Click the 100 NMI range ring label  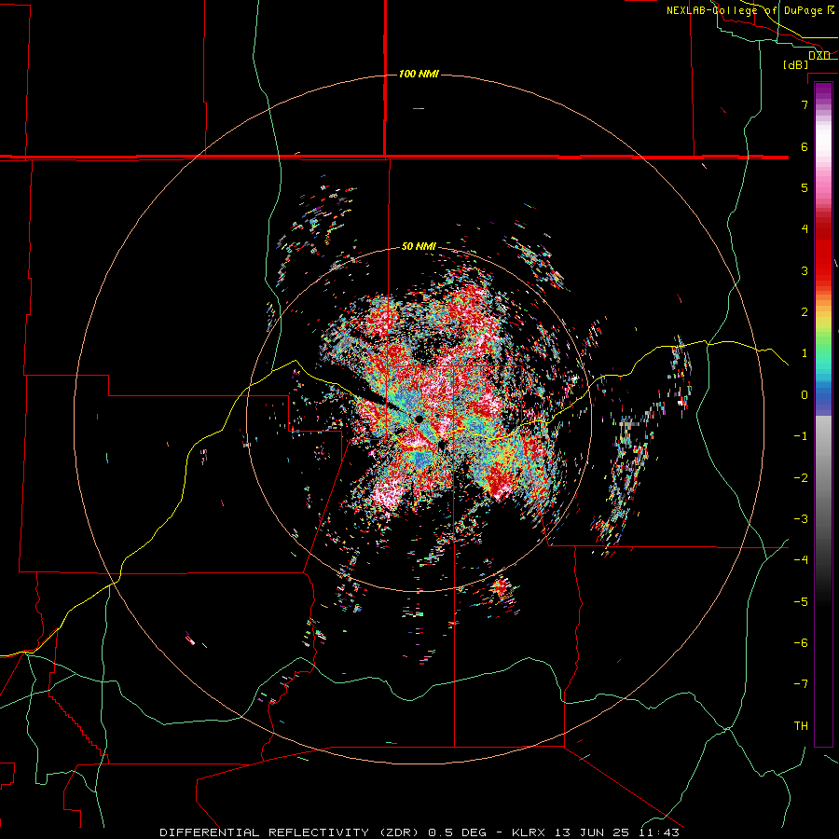(419, 74)
